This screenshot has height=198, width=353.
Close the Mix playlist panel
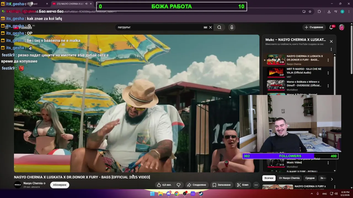[331, 42]
